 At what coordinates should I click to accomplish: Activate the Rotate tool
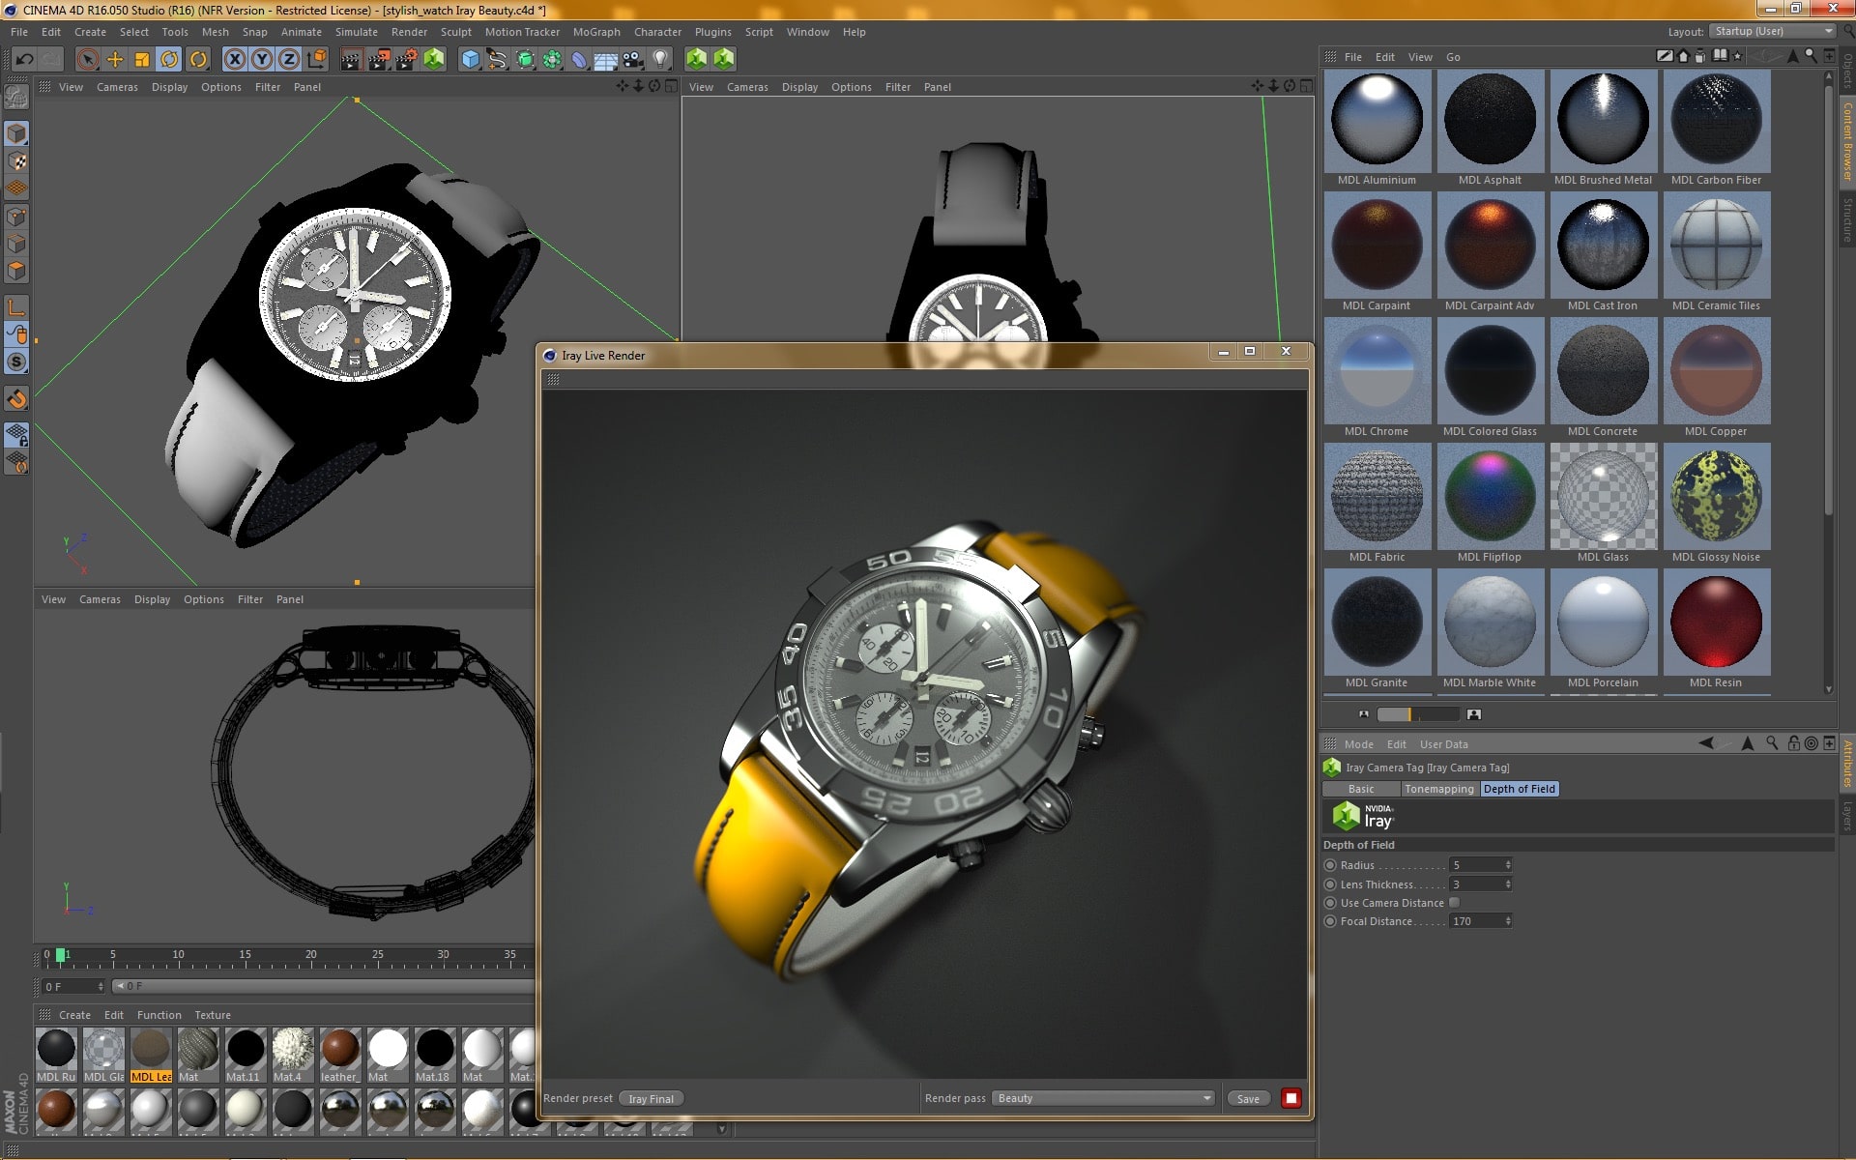(169, 60)
